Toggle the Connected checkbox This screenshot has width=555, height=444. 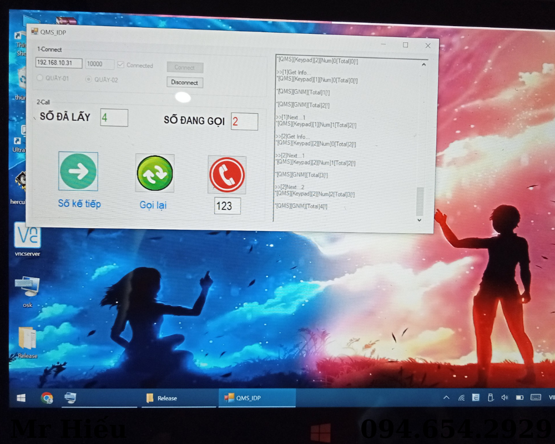(121, 65)
